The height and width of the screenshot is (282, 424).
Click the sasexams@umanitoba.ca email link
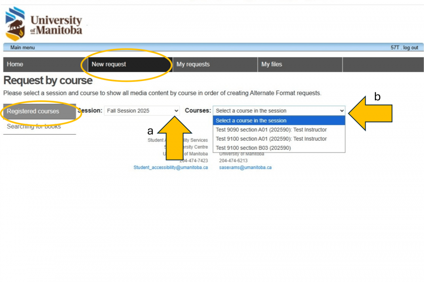(245, 168)
